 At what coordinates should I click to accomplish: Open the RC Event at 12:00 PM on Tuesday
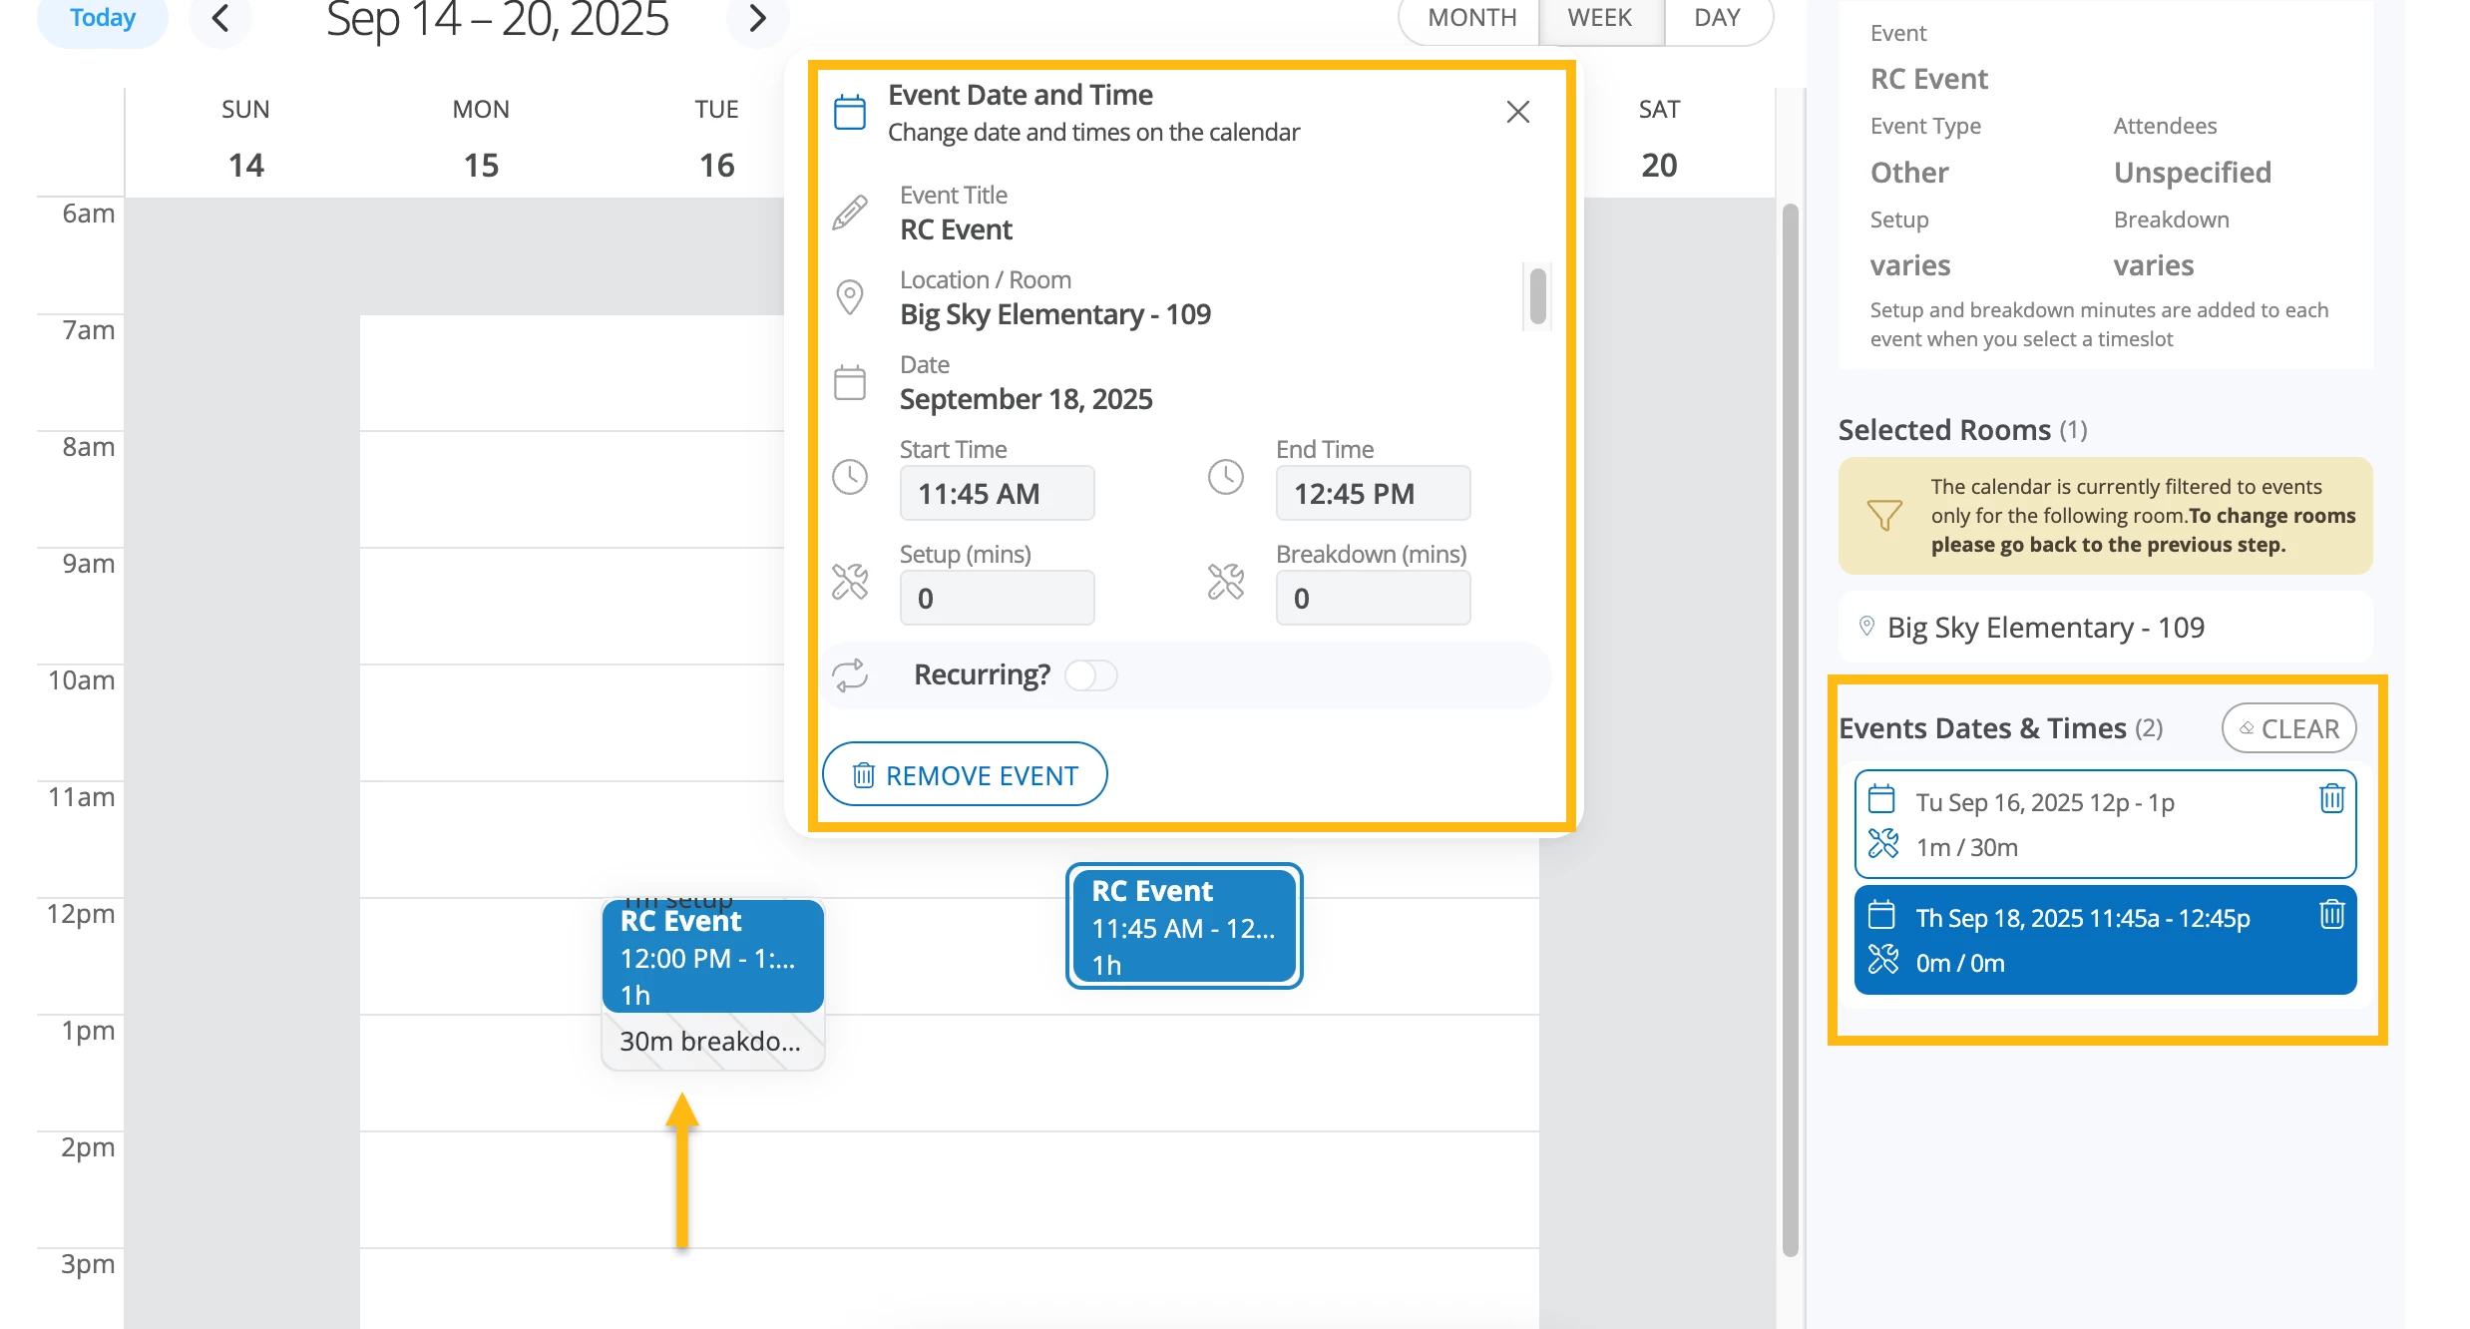[x=712, y=957]
